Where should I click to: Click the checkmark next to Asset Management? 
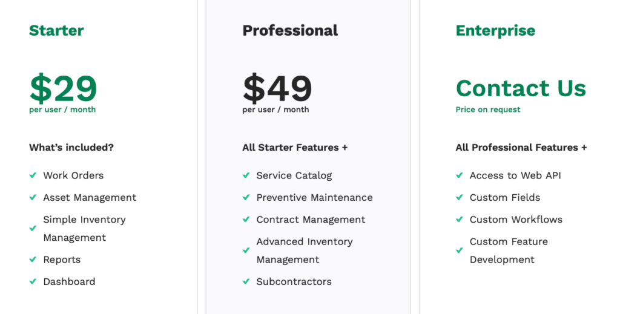coord(33,197)
